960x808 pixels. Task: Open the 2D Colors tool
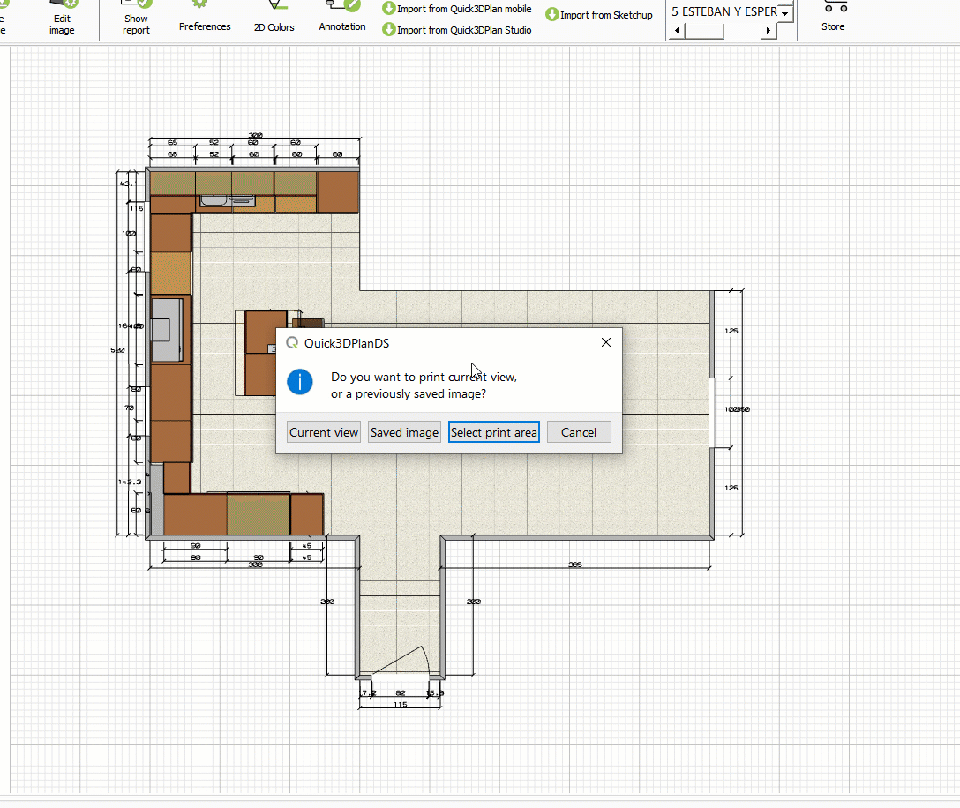(274, 19)
